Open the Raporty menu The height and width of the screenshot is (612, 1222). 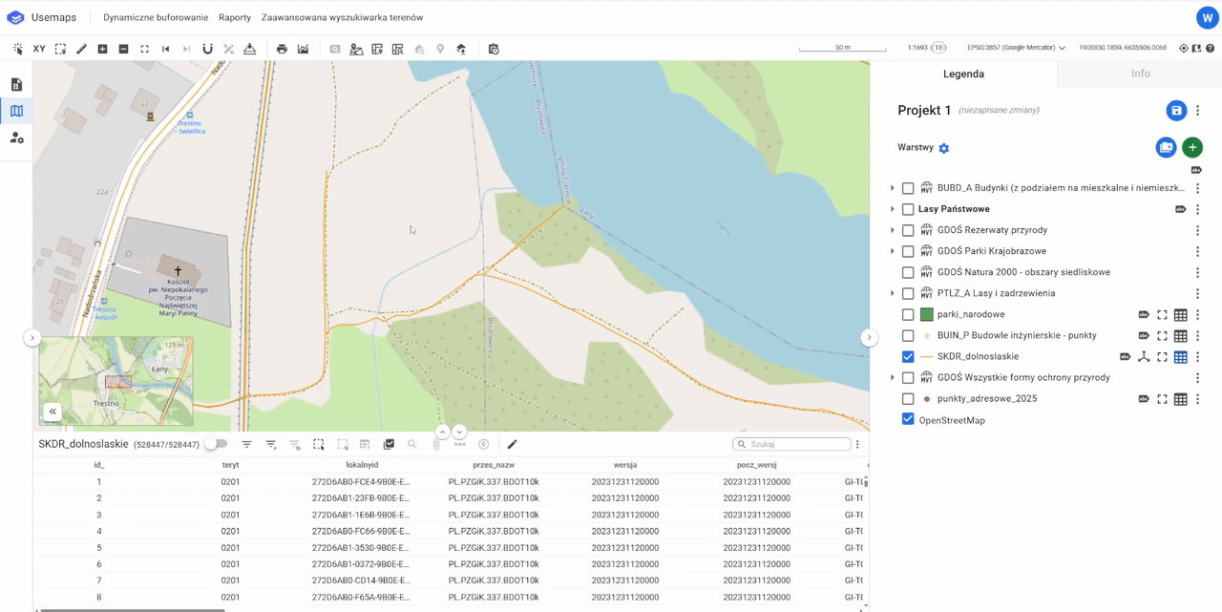[235, 17]
